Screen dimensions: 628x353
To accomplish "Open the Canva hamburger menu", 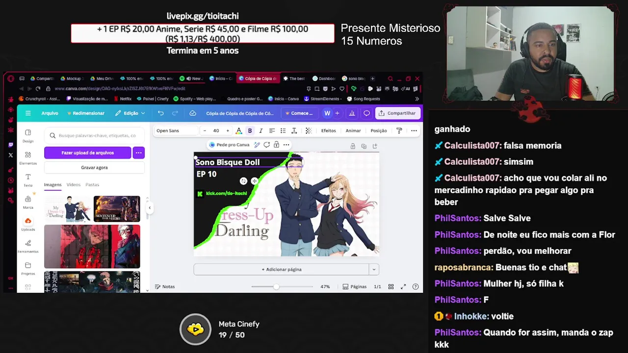I will 28,113.
